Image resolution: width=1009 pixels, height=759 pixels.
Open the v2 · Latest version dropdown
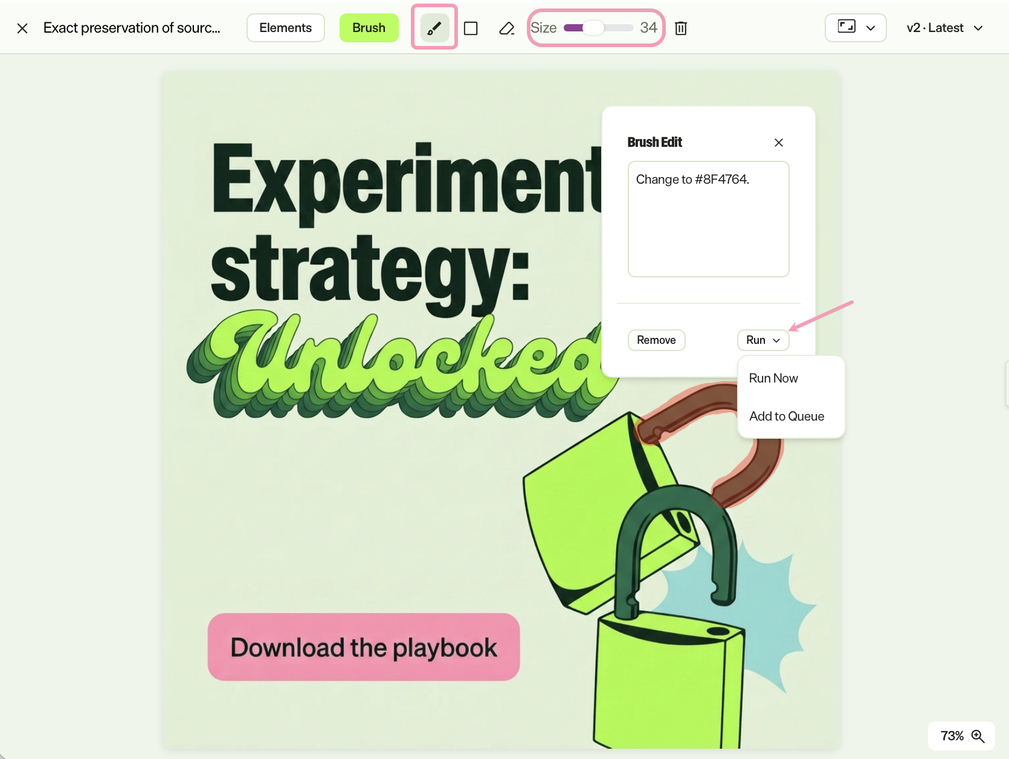click(x=945, y=28)
